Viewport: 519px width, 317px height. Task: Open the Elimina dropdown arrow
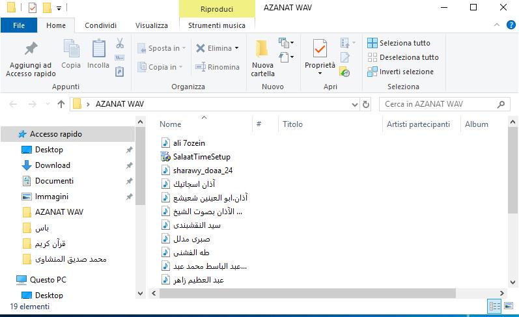236,48
